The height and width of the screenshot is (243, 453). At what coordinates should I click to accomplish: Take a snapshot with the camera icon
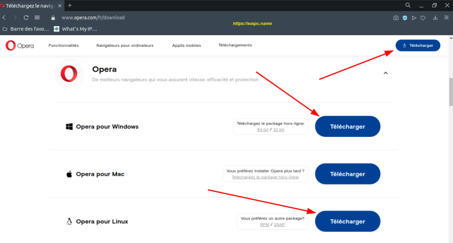396,18
